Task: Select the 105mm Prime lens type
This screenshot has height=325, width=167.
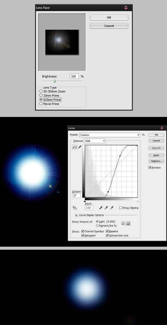Action: 41,100
